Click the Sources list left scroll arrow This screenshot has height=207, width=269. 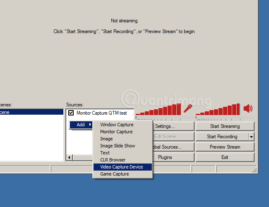tap(69, 157)
